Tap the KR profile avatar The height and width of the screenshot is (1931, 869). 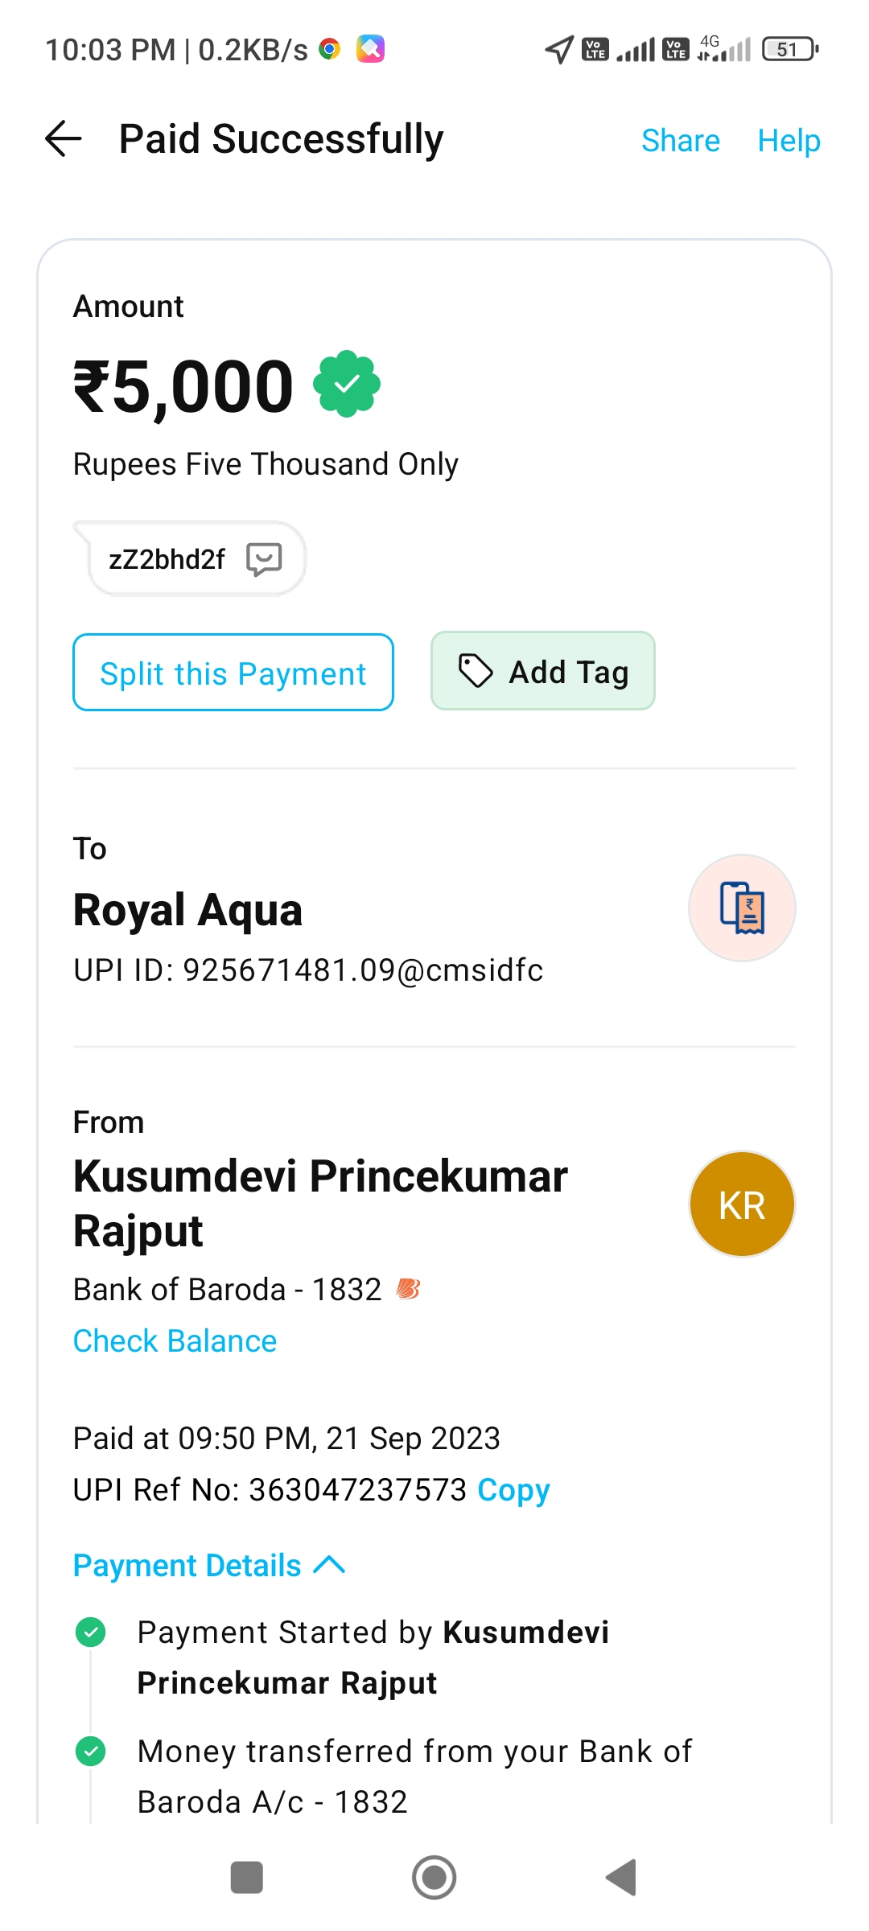coord(742,1204)
